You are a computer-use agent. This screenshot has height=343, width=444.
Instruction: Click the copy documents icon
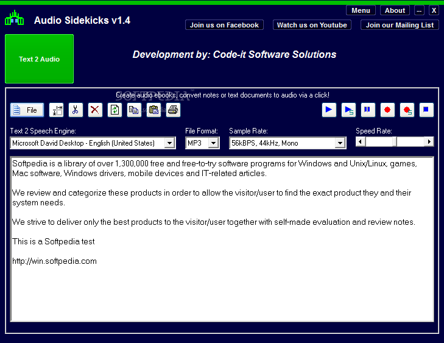click(x=134, y=110)
